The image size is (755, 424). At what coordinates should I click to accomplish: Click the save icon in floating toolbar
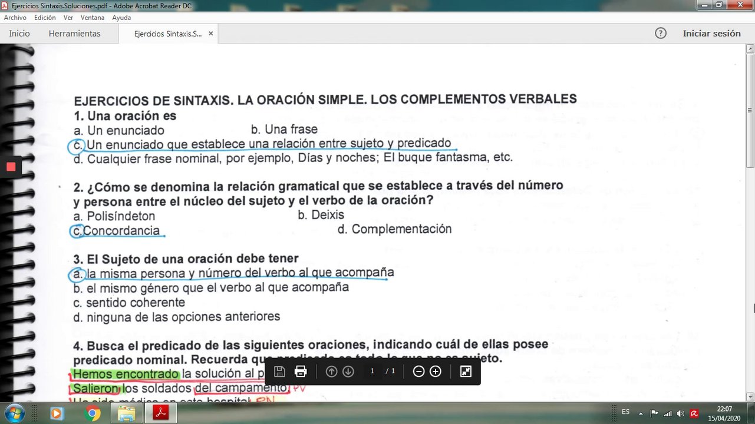pyautogui.click(x=280, y=372)
